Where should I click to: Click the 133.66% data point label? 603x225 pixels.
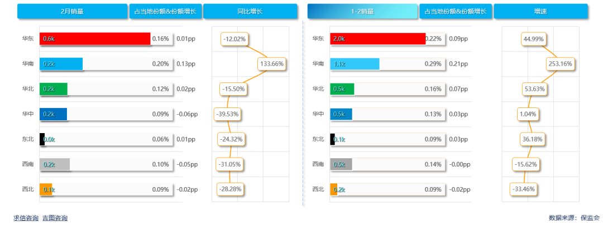(272, 64)
